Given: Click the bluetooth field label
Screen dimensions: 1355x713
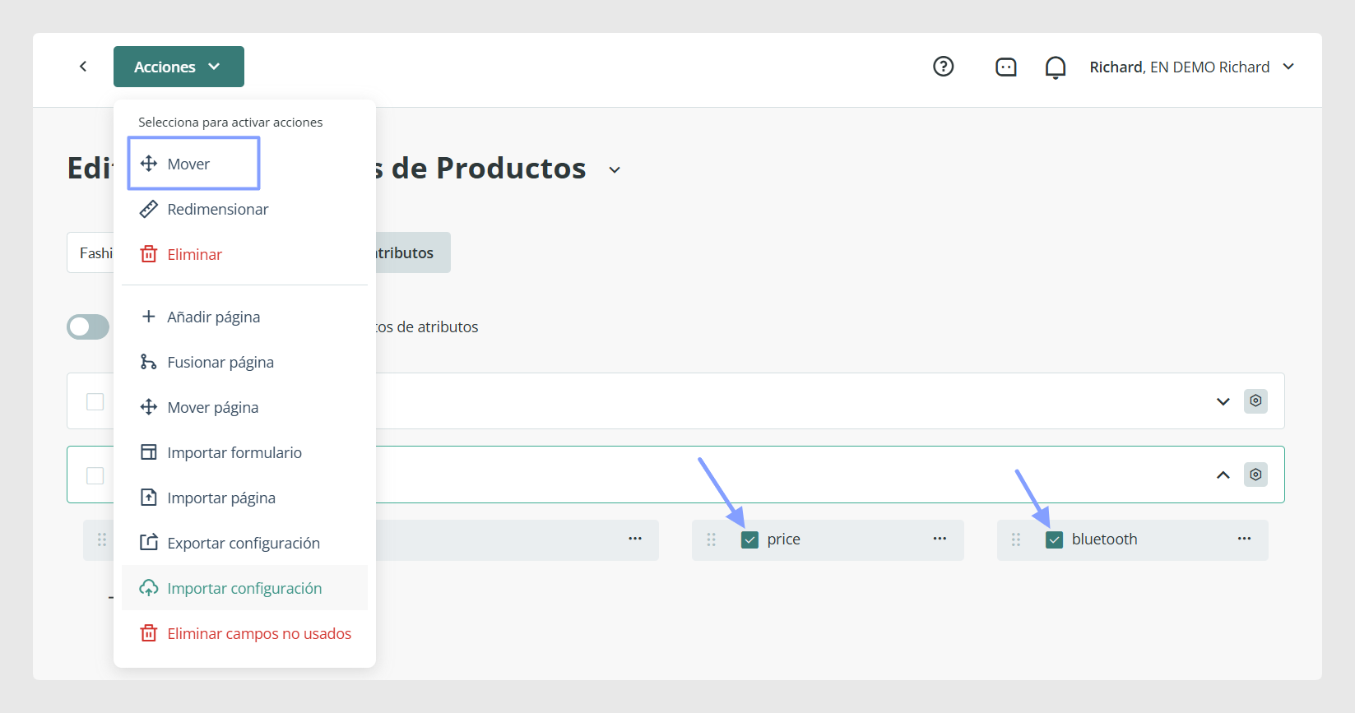Looking at the screenshot, I should click(x=1104, y=539).
